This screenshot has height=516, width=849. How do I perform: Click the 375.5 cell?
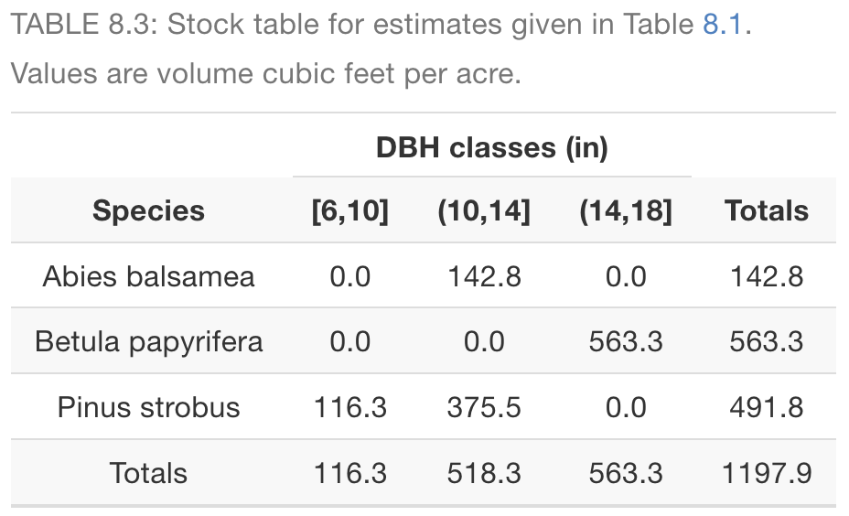point(484,407)
